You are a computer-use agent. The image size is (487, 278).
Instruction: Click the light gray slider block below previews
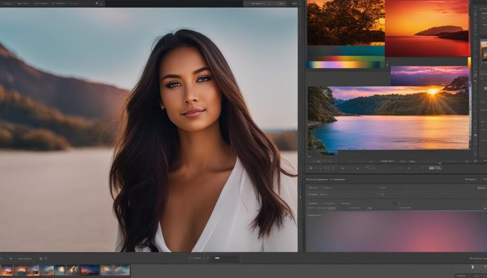[435, 168]
